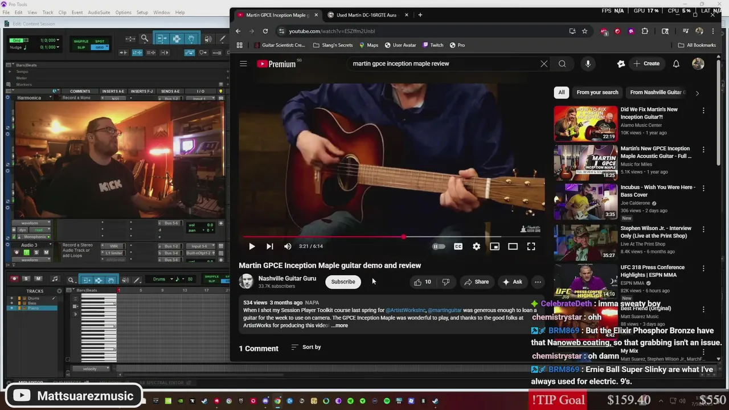Click the Create button on YouTube
The width and height of the screenshot is (729, 410).
pyautogui.click(x=646, y=64)
